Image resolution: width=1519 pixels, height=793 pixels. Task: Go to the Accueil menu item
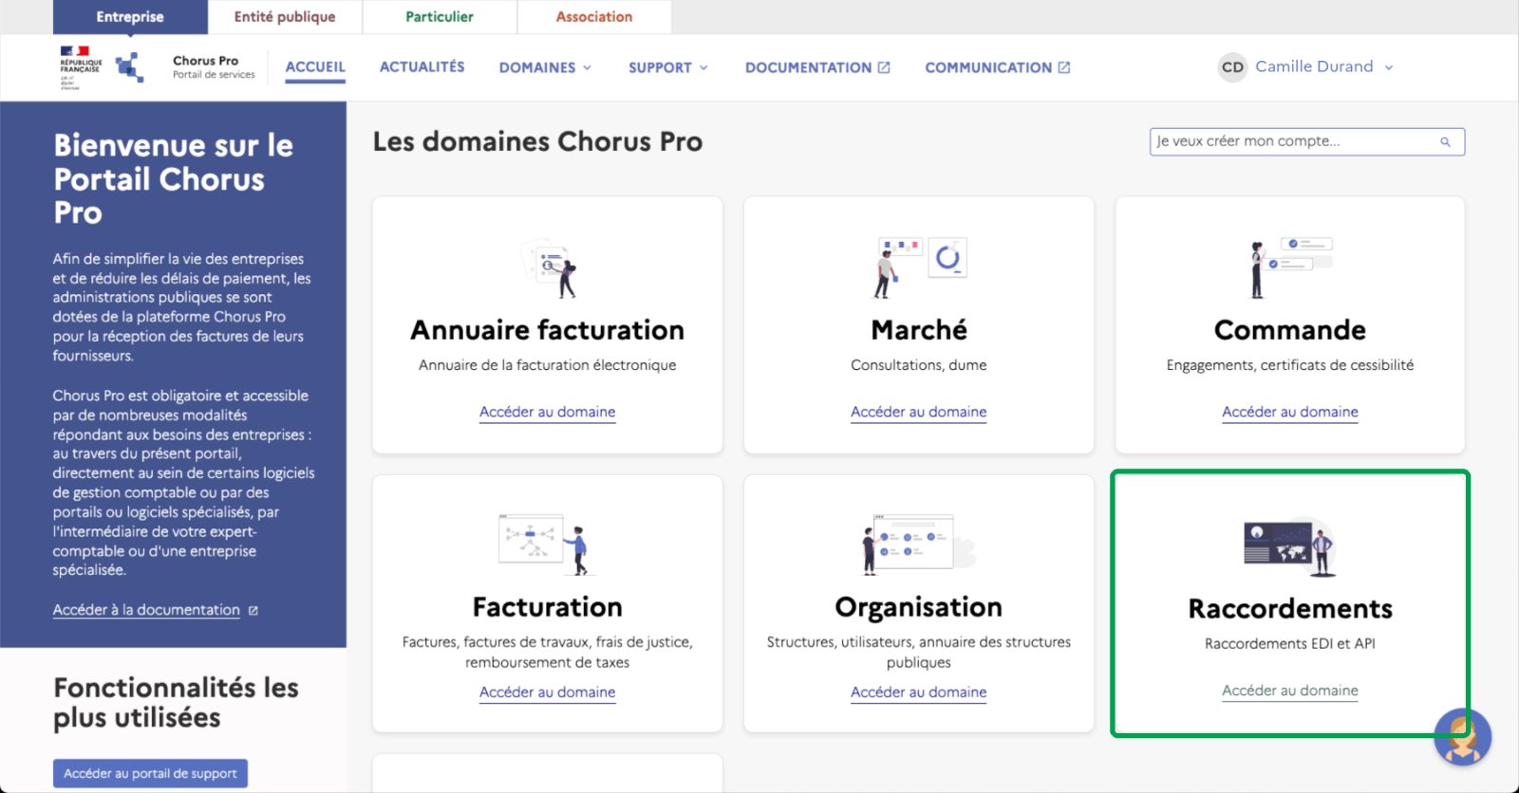coord(315,67)
